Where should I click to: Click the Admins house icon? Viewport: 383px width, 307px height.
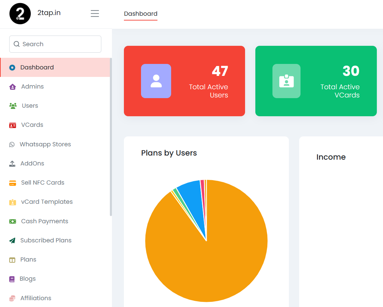(13, 87)
